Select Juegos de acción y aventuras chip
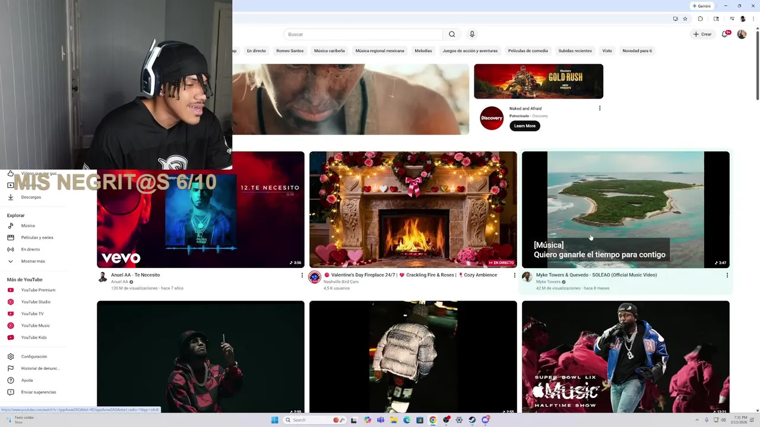This screenshot has width=760, height=427. click(x=470, y=51)
